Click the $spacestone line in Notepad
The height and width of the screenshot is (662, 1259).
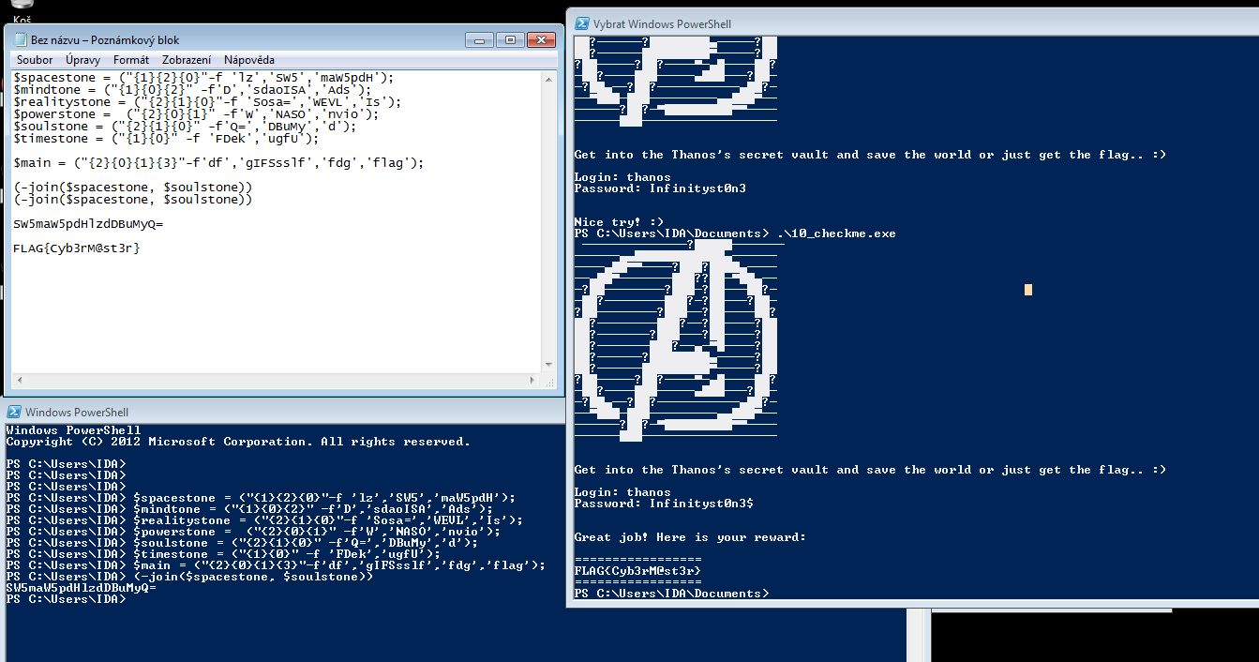[204, 78]
